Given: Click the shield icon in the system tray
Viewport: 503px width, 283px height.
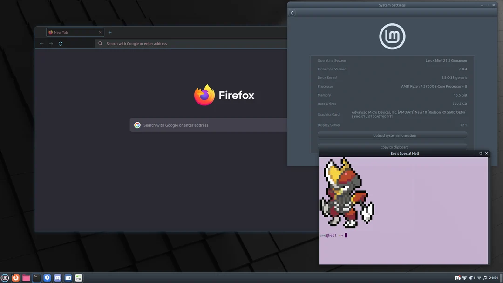Looking at the screenshot, I should (x=464, y=277).
